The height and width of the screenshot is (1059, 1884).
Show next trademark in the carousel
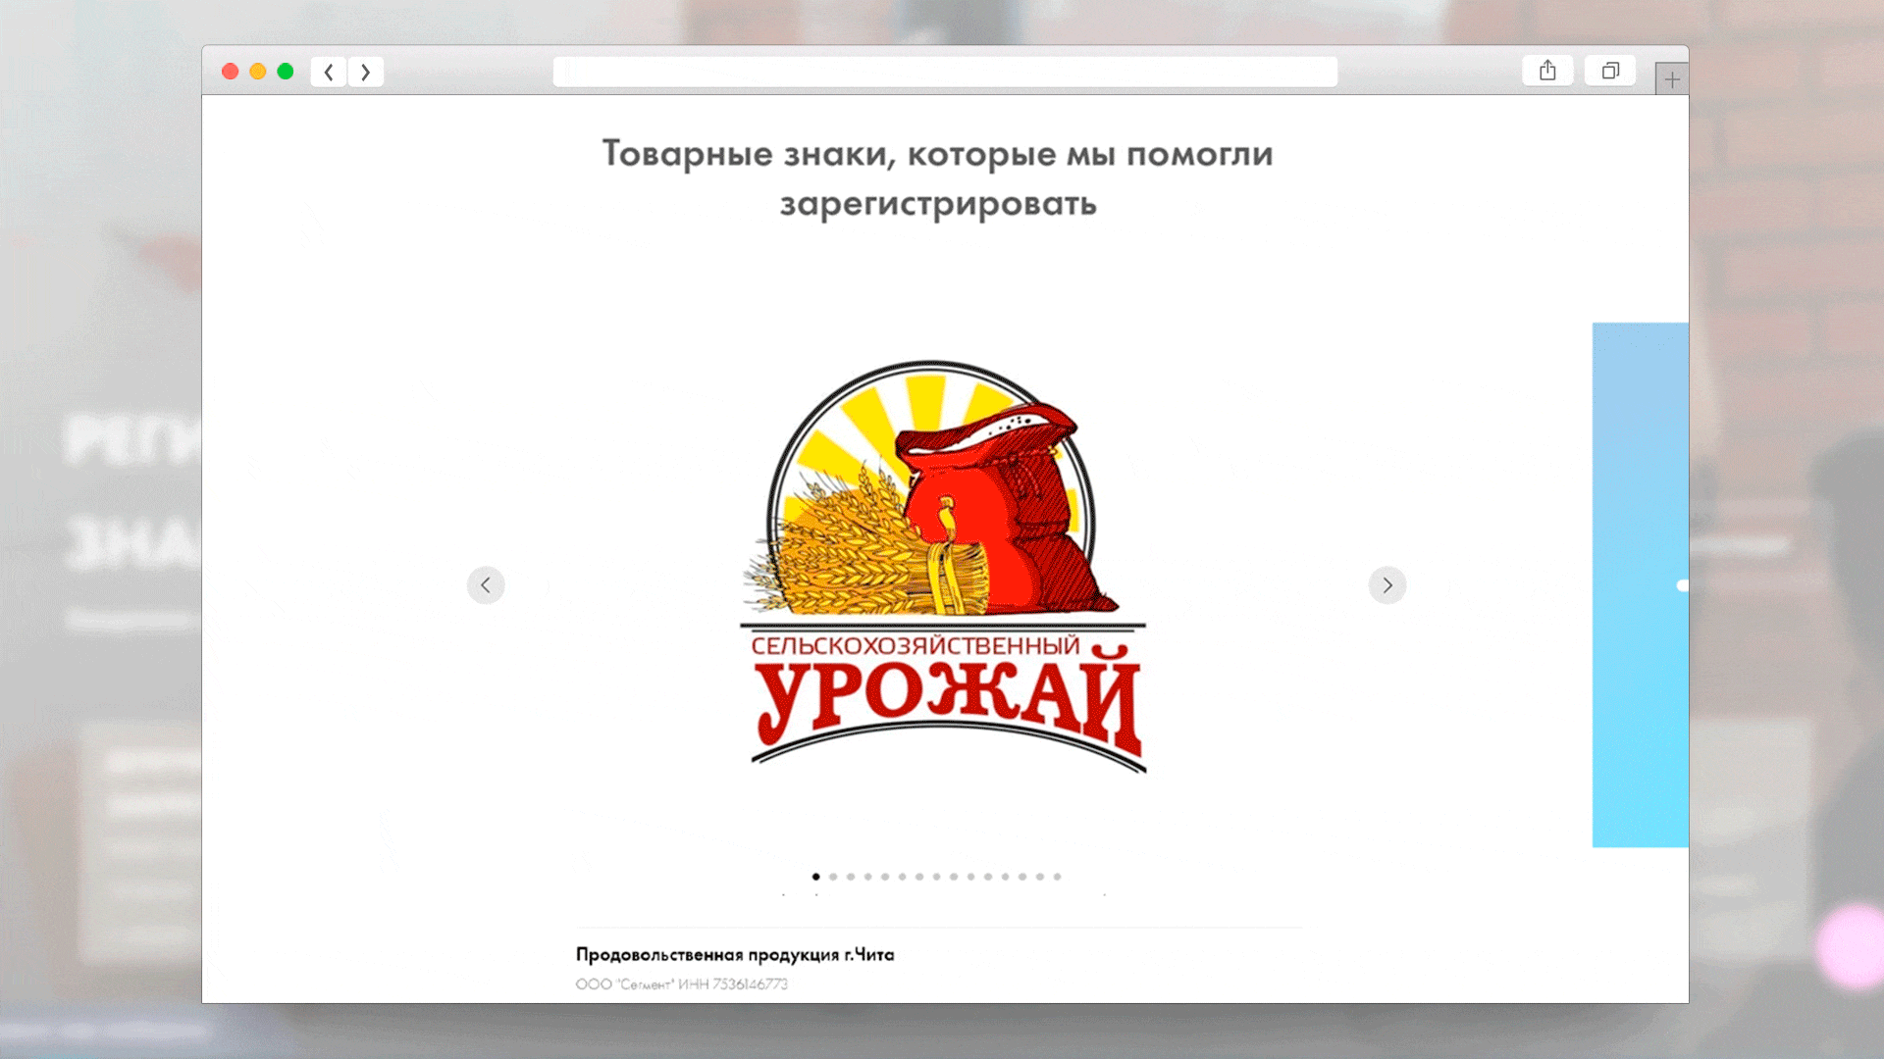pyautogui.click(x=1387, y=585)
